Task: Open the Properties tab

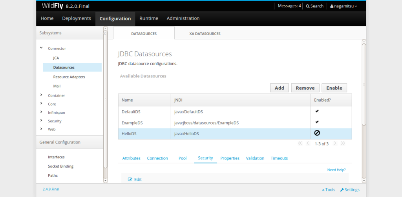Action: coord(230,158)
